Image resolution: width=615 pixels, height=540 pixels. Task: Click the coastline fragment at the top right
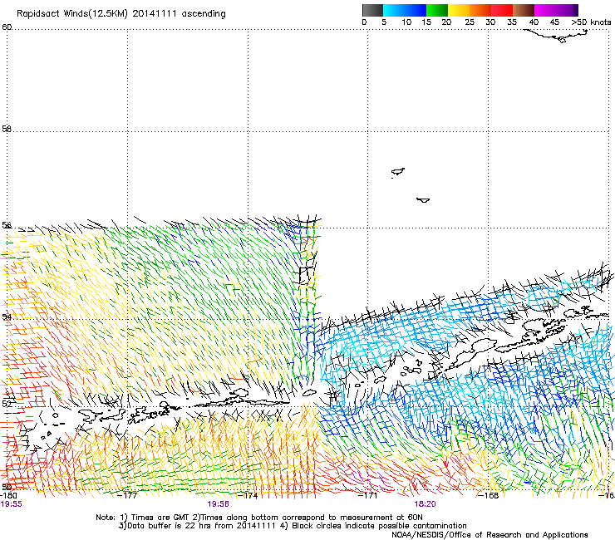tap(556, 36)
